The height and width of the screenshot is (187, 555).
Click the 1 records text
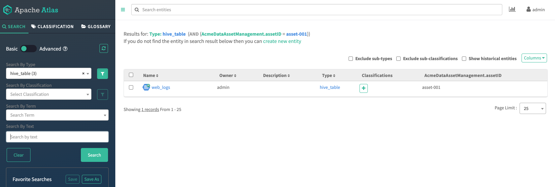pos(150,109)
